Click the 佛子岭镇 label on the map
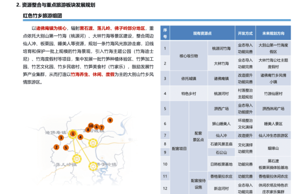Image resolution: width=308 pixels, height=194 pixels. pos(107,164)
